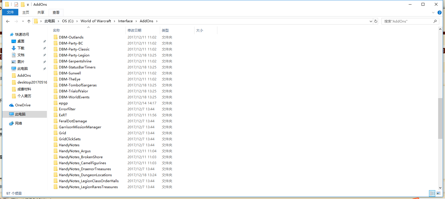This screenshot has width=445, height=199.
Task: Expand the ribbon with chevron
Action: [433, 13]
